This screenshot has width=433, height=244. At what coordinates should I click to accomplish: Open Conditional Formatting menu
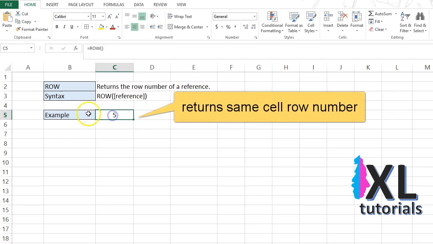tap(272, 22)
